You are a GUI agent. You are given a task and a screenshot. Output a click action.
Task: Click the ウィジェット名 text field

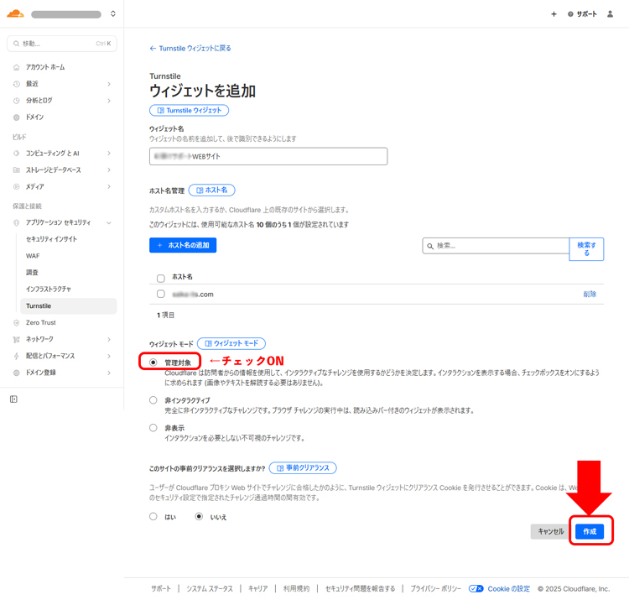[x=268, y=156]
